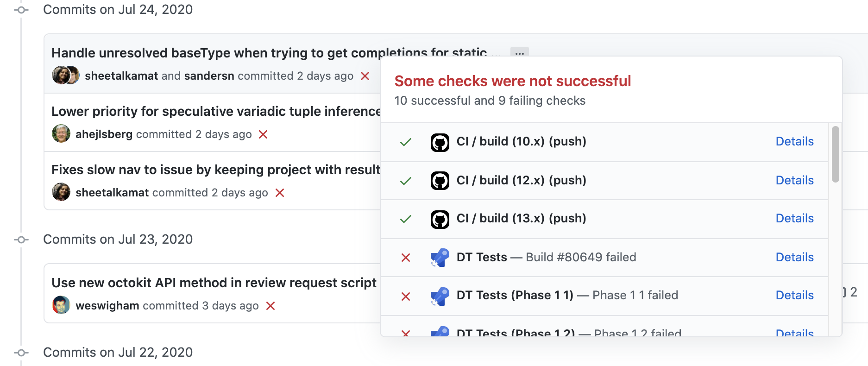Click the failed status X on weswigham's commit
Image resolution: width=868 pixels, height=366 pixels.
270,306
